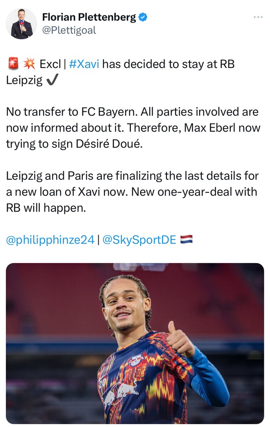Click the Netherlands flag emoji
This screenshot has height=427, width=270.
click(186, 241)
